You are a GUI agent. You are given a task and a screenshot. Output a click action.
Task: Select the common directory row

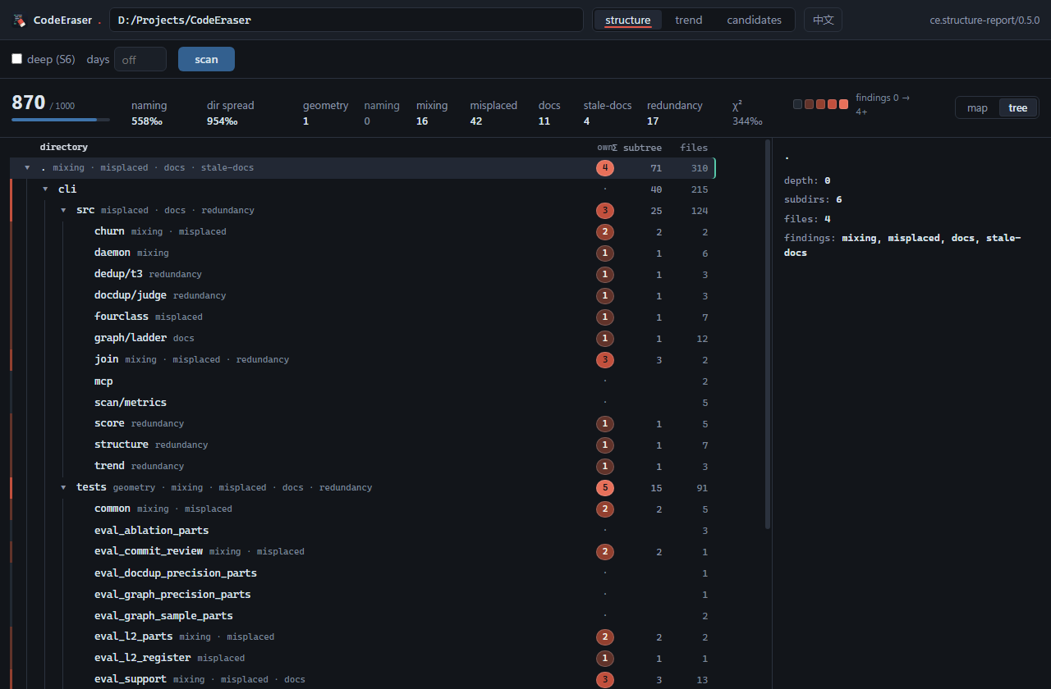361,509
